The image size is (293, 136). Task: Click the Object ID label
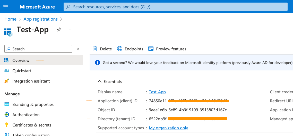(106, 110)
